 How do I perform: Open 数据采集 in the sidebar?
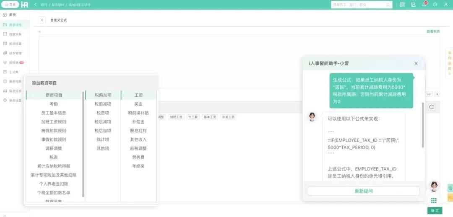pyautogui.click(x=15, y=34)
